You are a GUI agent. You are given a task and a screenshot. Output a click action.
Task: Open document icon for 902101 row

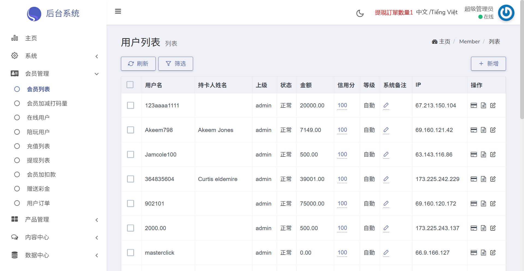[x=483, y=204]
